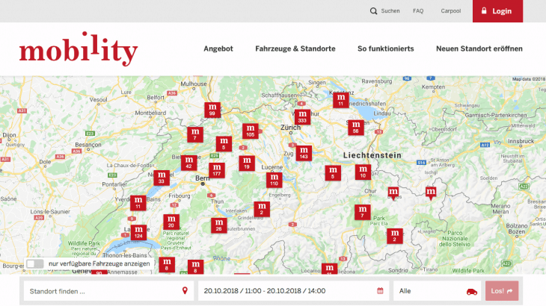Click marker 11 beside Friedrichshafen
Screen dimensions: 546x306
341,100
